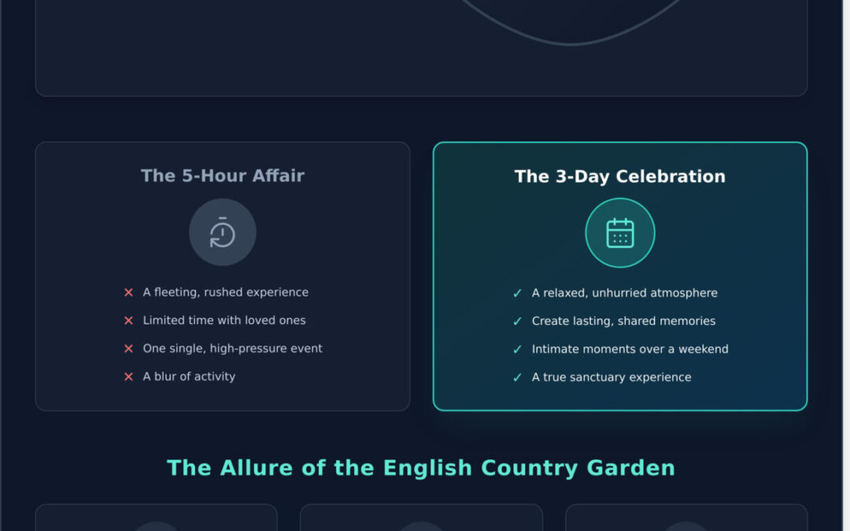Click checkmark beside 'A true sanctuary experience'
This screenshot has width=850, height=531.
517,378
